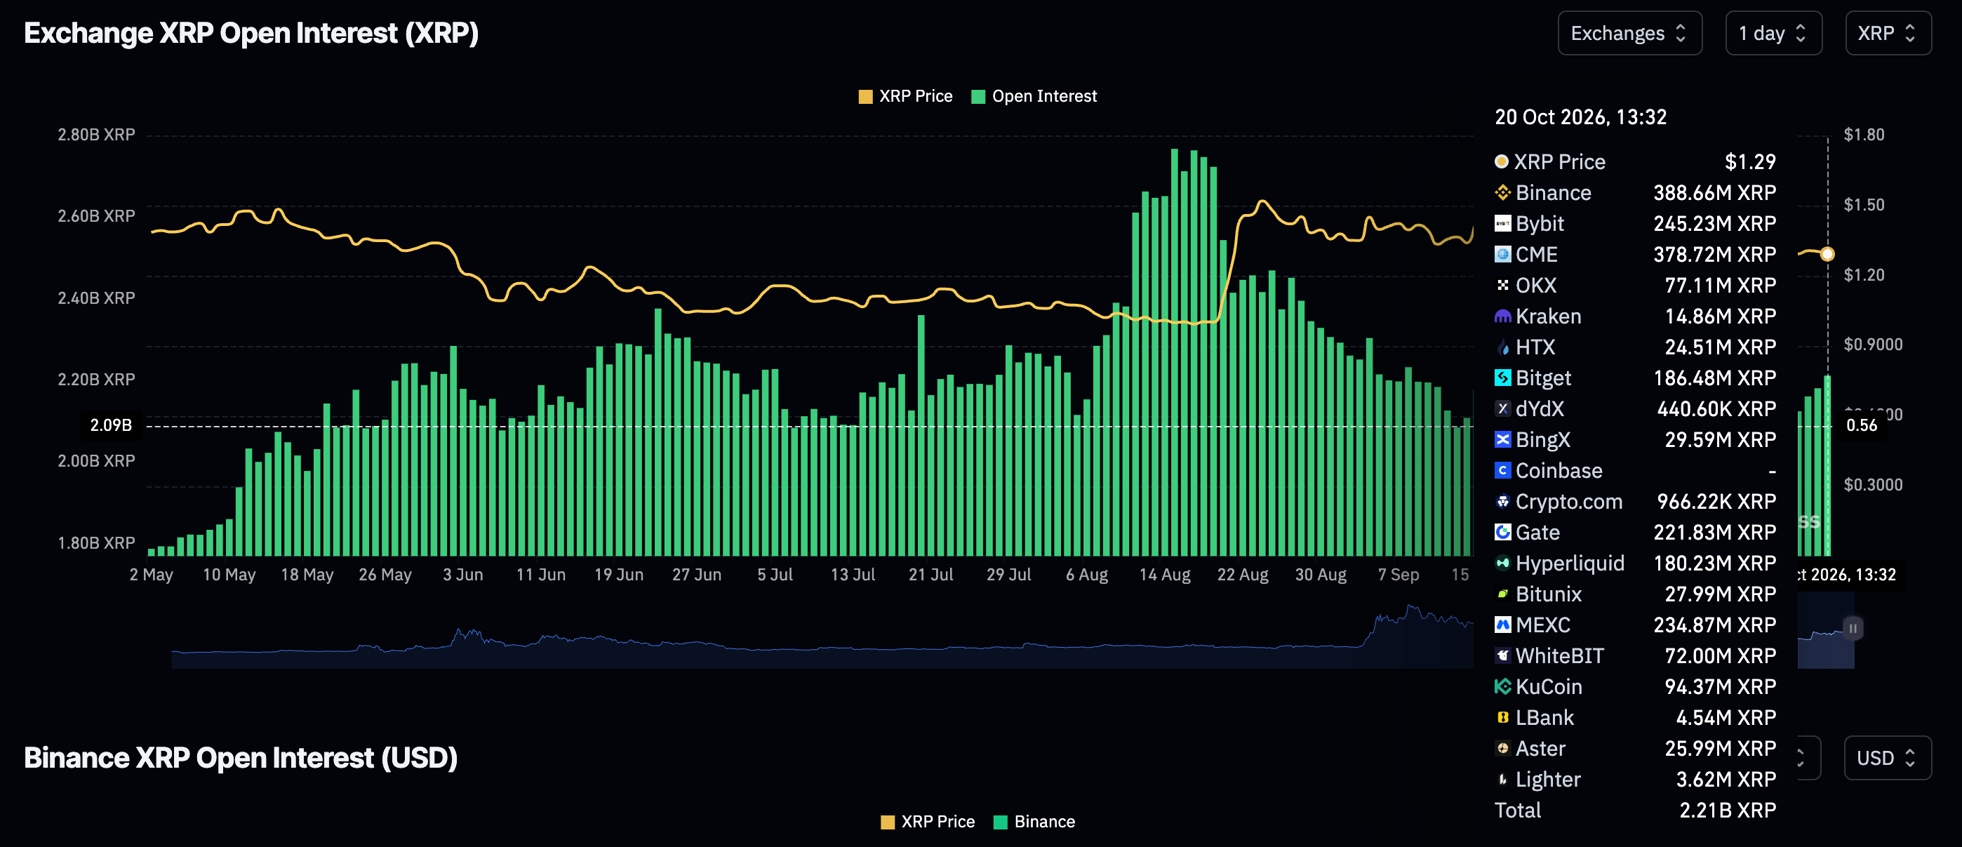Click the yellow XRP Price legend swatch
Screen dimensions: 1962x847
pyautogui.click(x=865, y=97)
